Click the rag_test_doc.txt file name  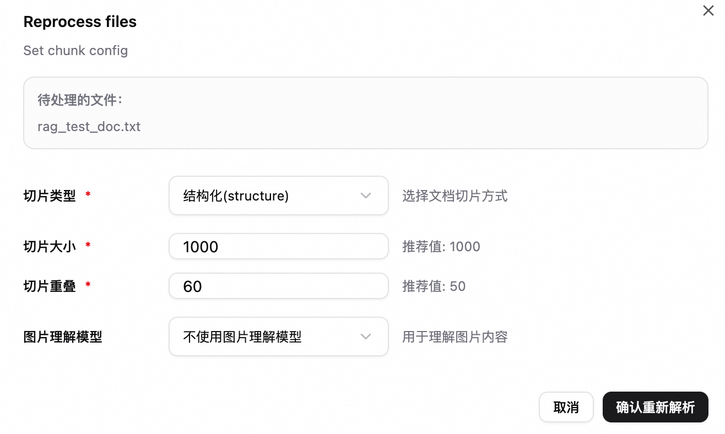(89, 127)
